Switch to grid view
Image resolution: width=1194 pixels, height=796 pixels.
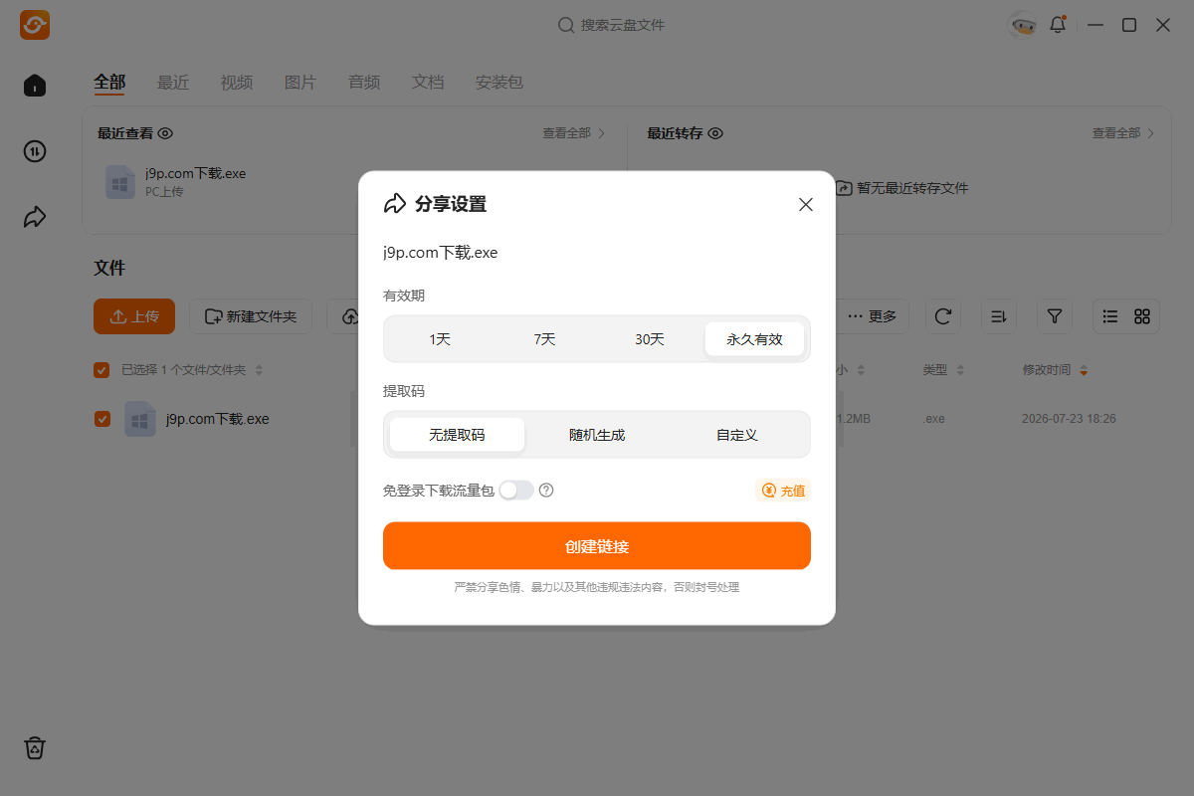click(1142, 316)
